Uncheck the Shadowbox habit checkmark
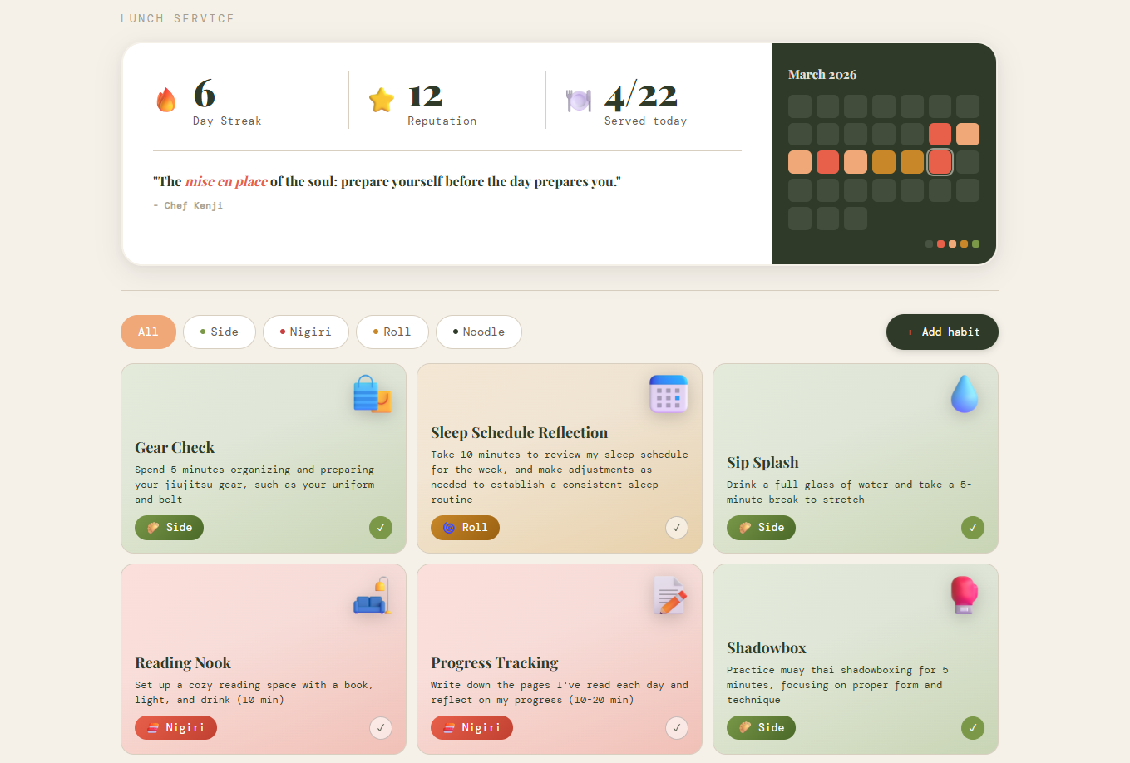This screenshot has width=1130, height=763. (x=973, y=728)
